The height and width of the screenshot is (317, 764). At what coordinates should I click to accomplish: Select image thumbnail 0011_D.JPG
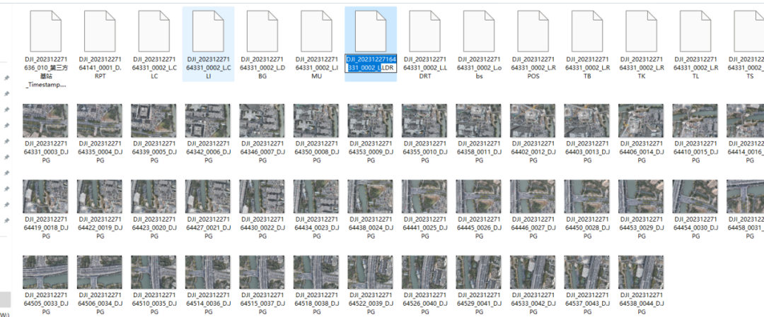pos(478,120)
